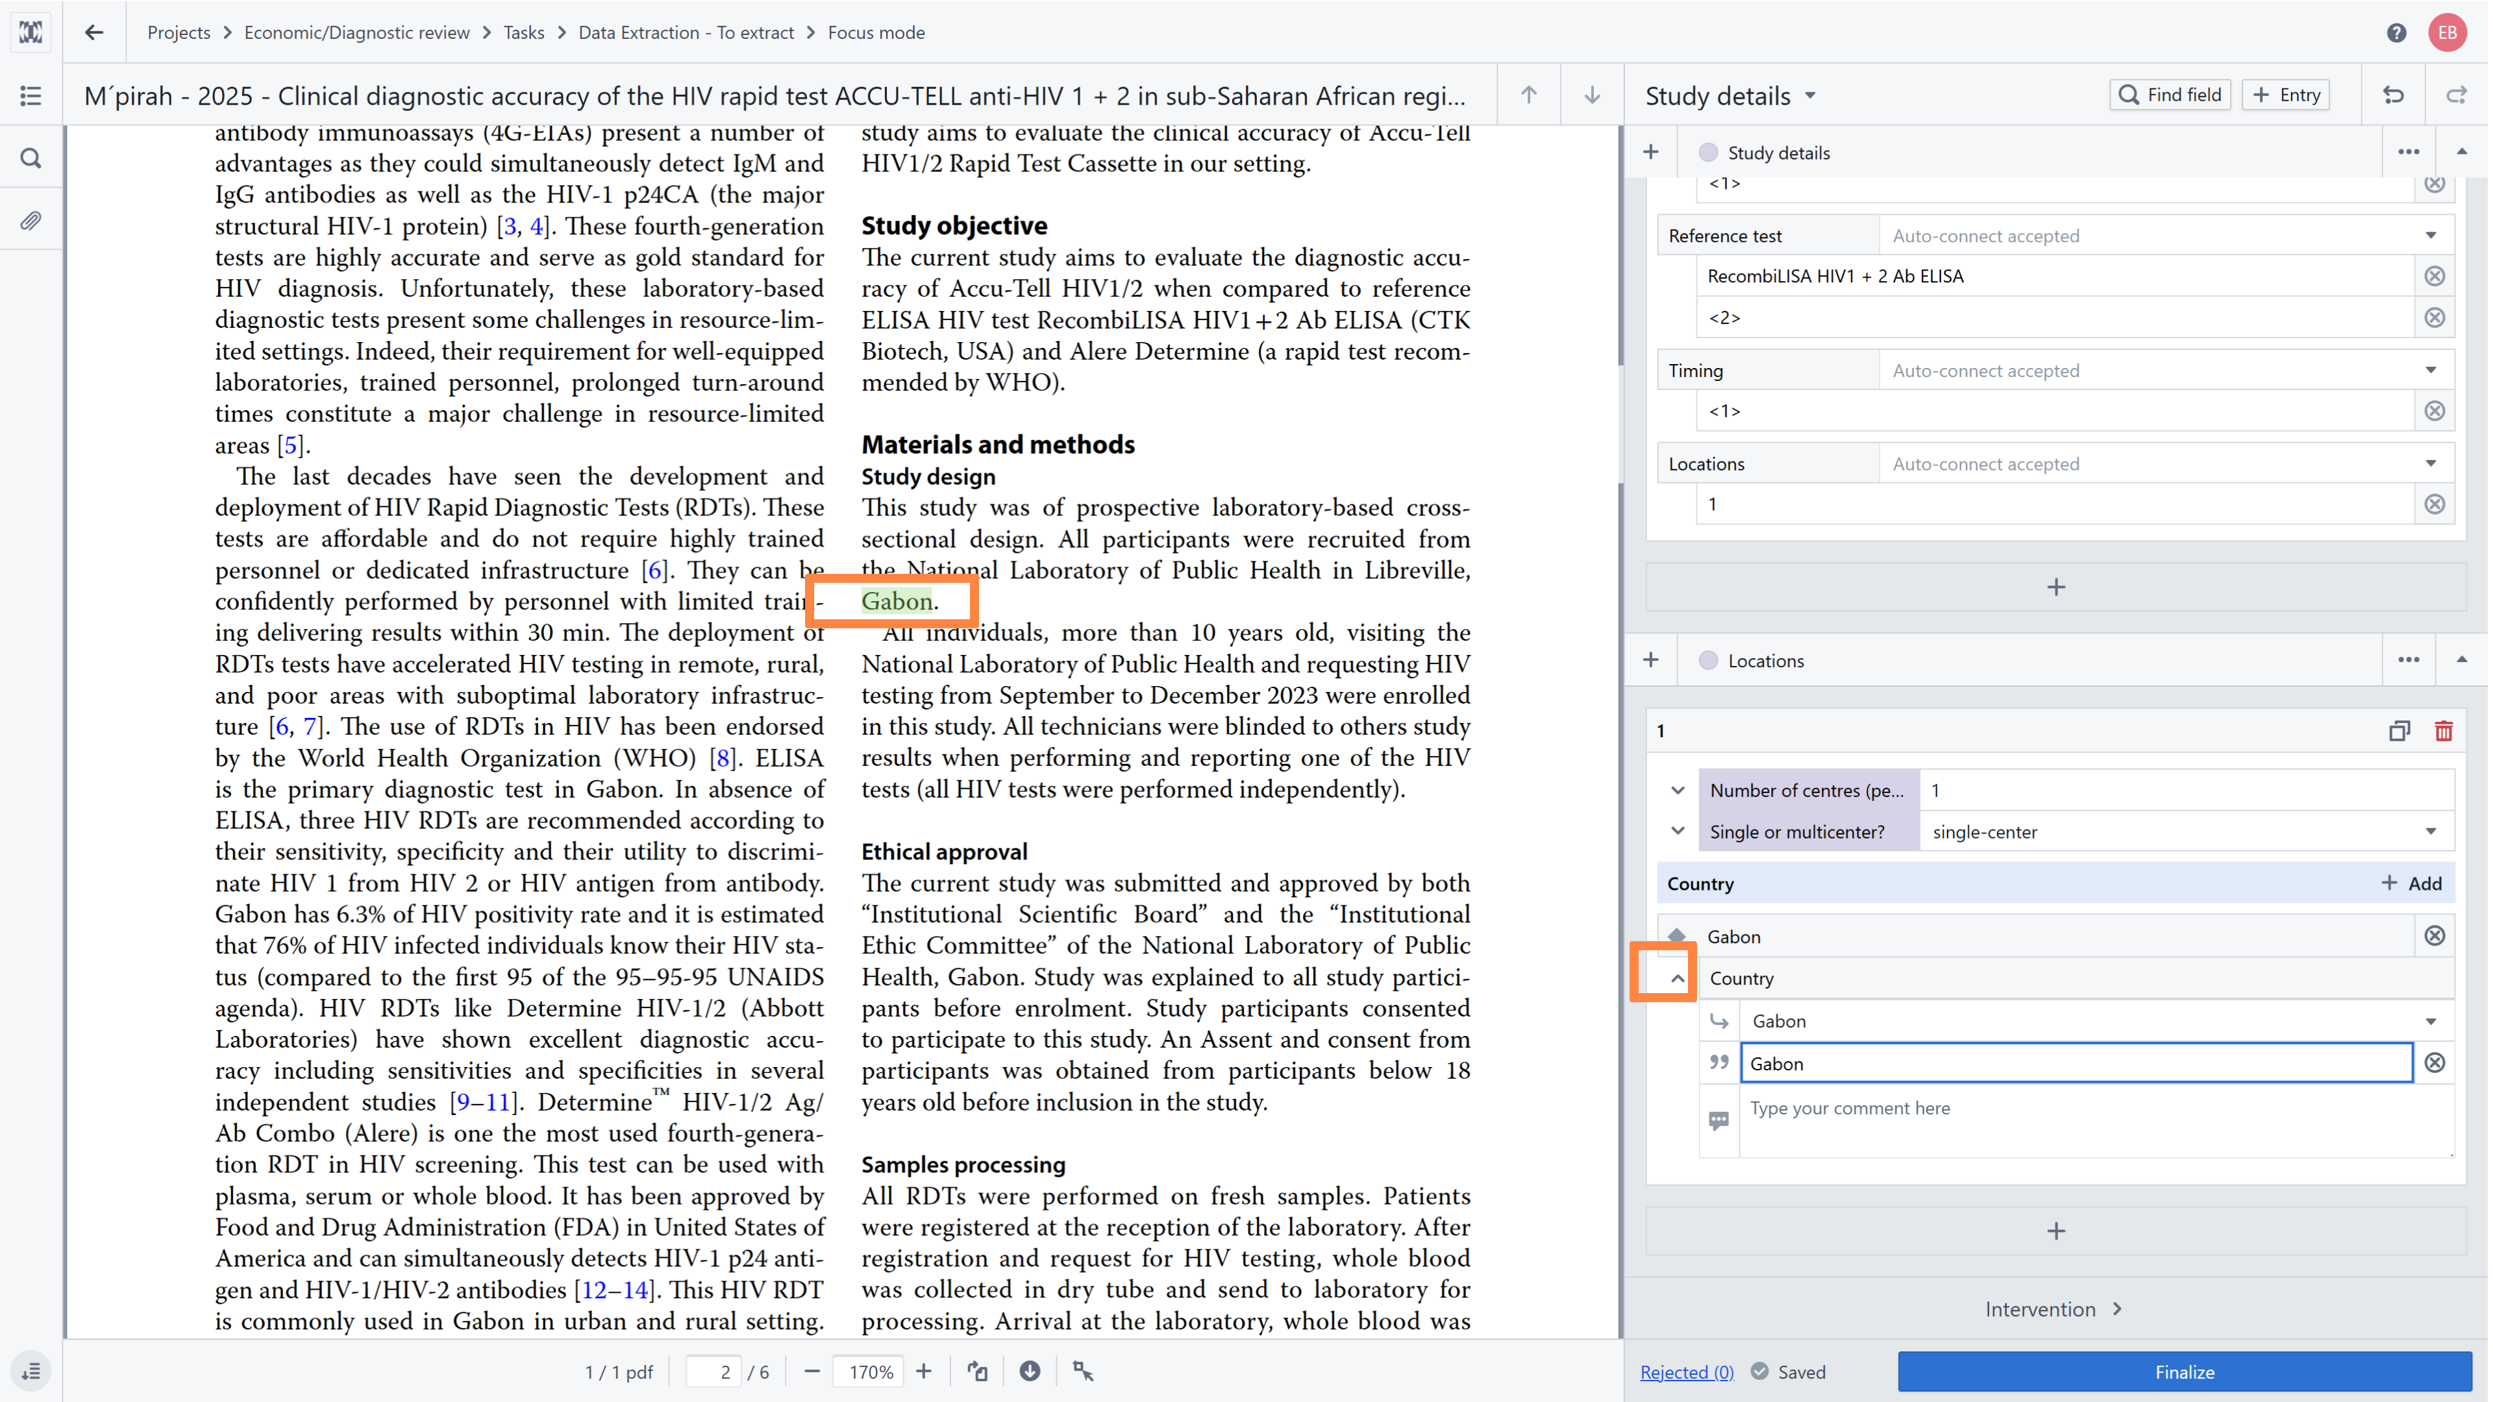The width and height of the screenshot is (2493, 1402).
Task: Zoom out the PDF with minus
Action: pyautogui.click(x=812, y=1371)
